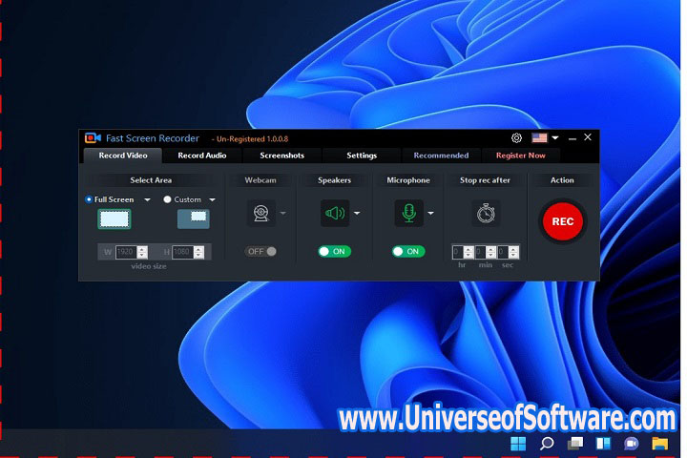Click the webcam device icon
Image resolution: width=687 pixels, height=458 pixels.
coord(261,214)
